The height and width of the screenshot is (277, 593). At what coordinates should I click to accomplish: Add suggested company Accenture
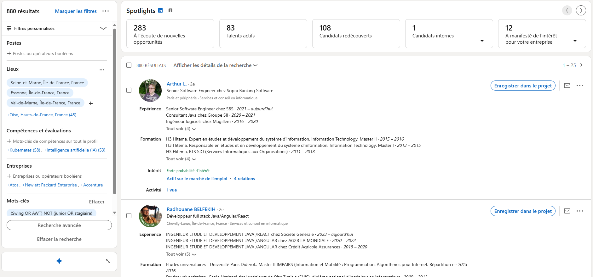pos(92,185)
